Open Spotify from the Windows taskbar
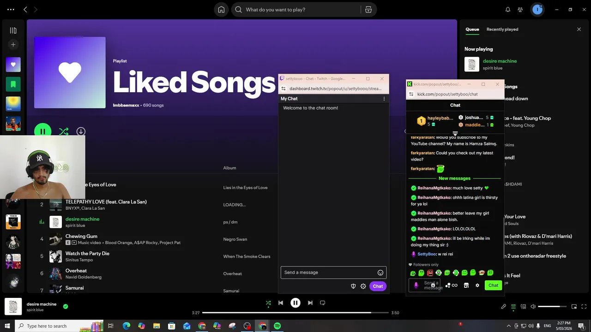 point(277,326)
